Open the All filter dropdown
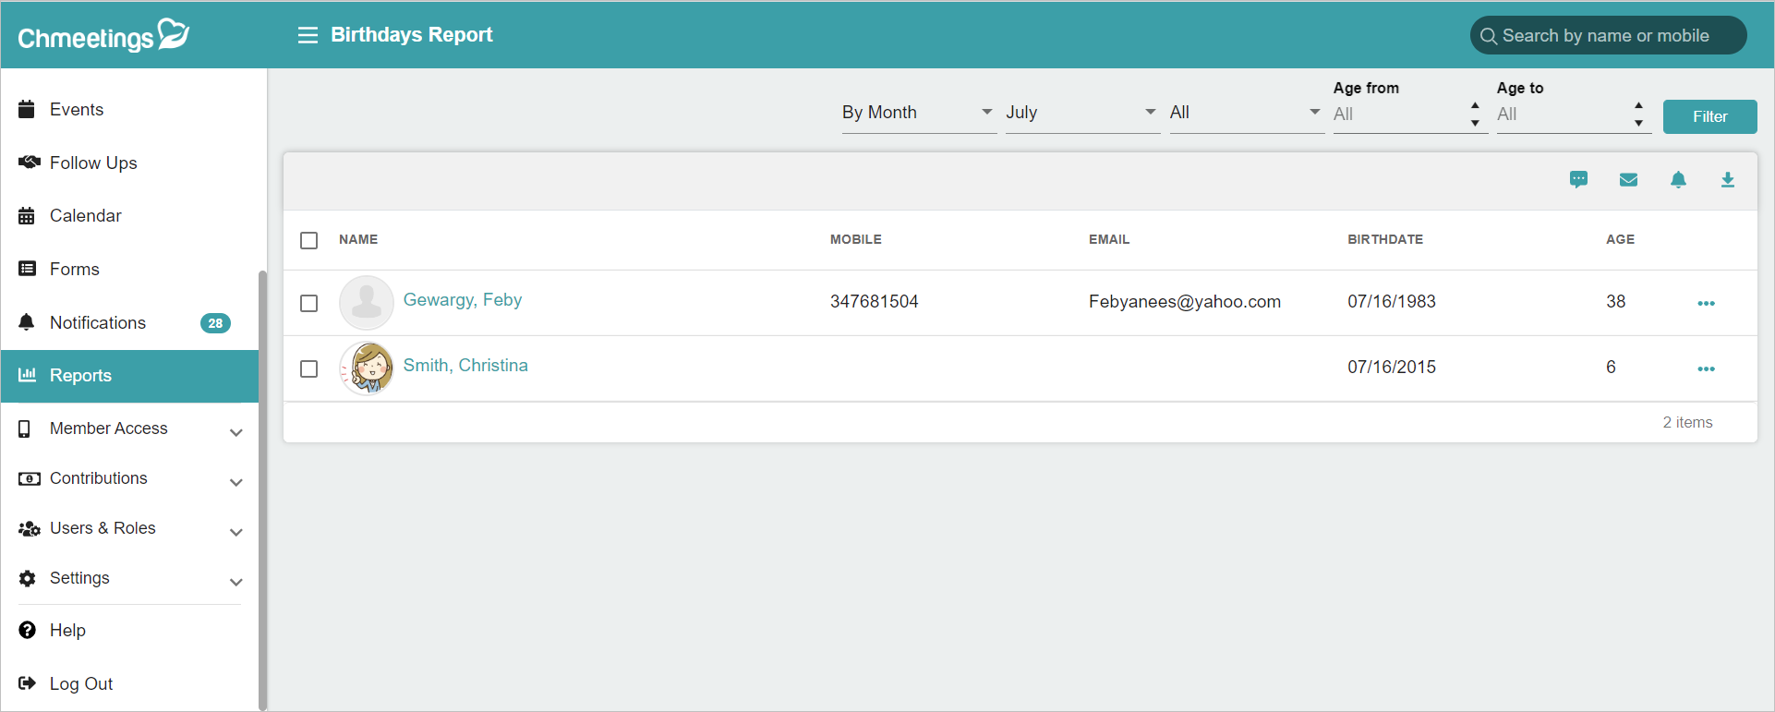The height and width of the screenshot is (712, 1775). click(1247, 113)
